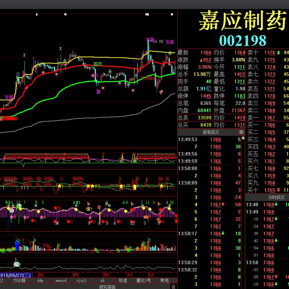Click the 涨停 price 1445
This screenshot has width=289, height=289.
point(206,96)
